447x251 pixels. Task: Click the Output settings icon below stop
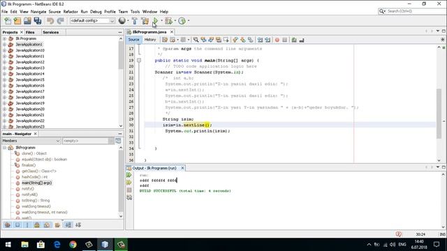click(129, 197)
